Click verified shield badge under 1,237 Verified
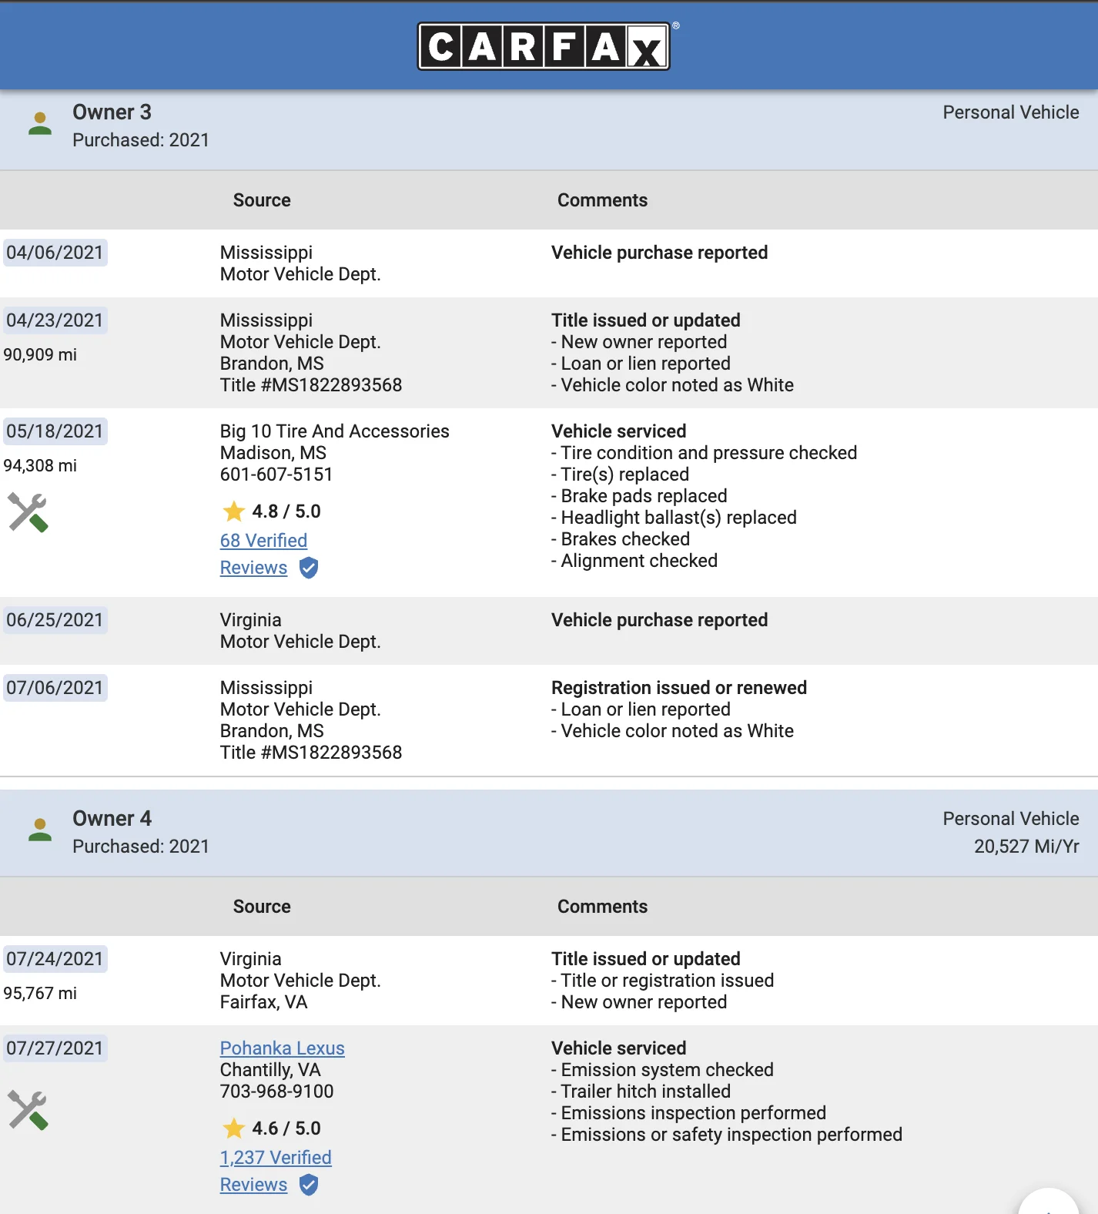The image size is (1098, 1214). [x=309, y=1185]
